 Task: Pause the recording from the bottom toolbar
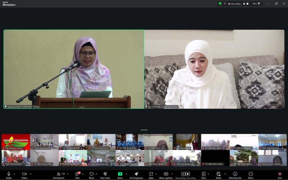pyautogui.click(x=183, y=174)
